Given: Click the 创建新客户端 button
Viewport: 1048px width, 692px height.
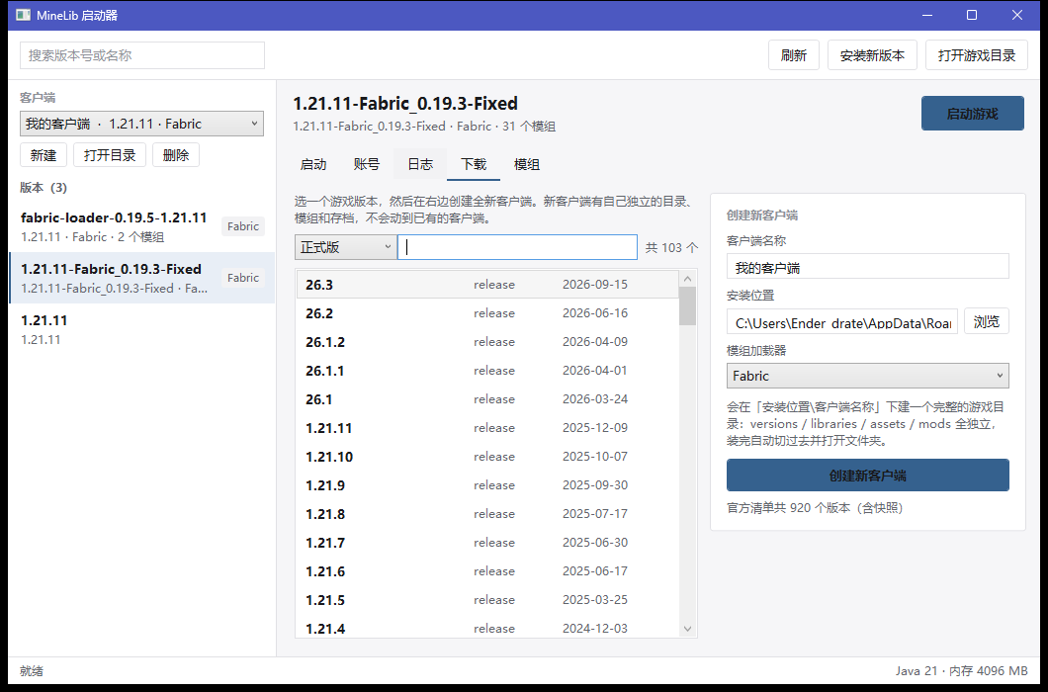Looking at the screenshot, I should tap(867, 476).
